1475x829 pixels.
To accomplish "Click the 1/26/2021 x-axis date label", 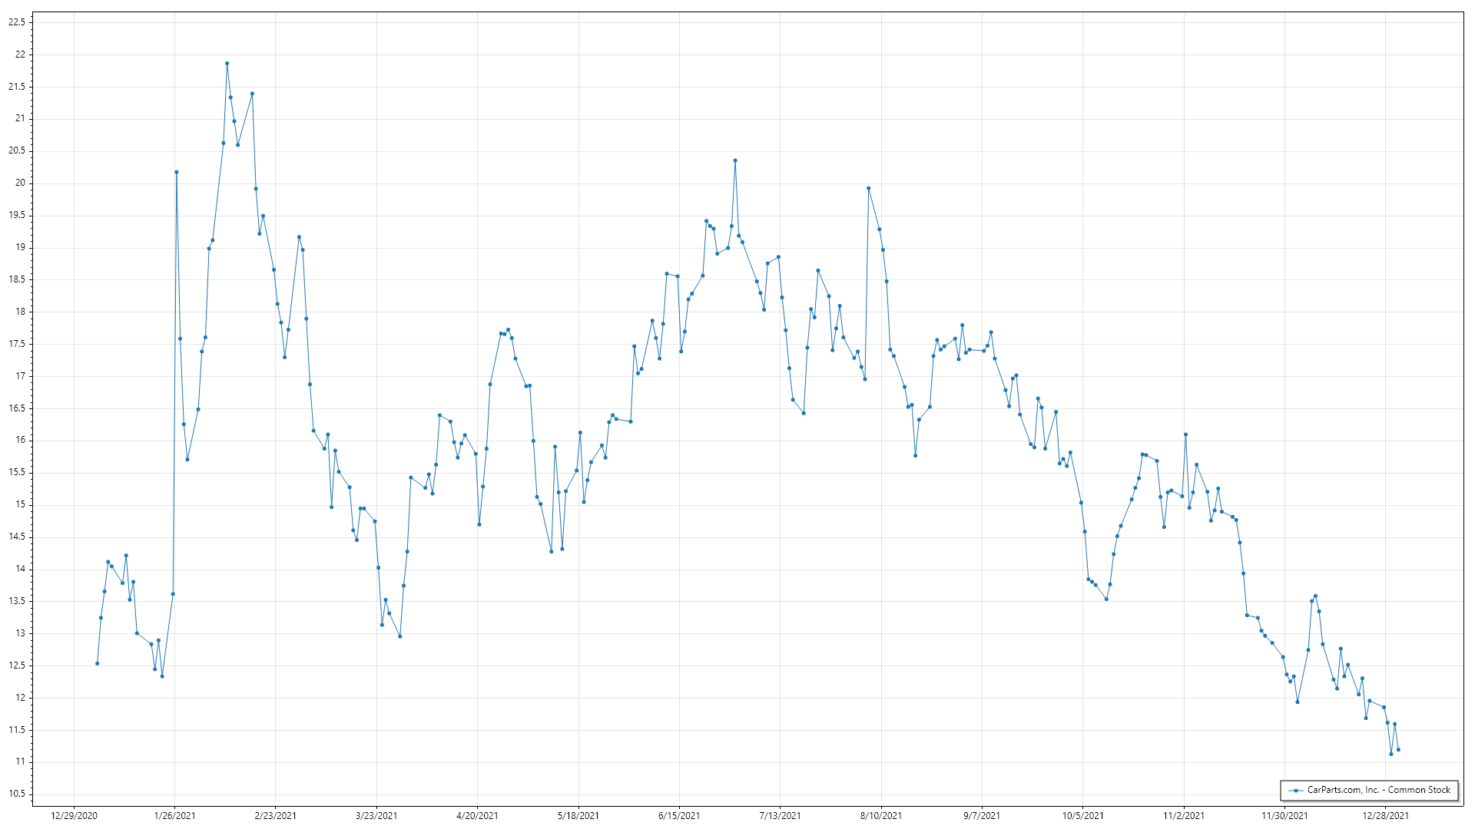I will [x=174, y=816].
